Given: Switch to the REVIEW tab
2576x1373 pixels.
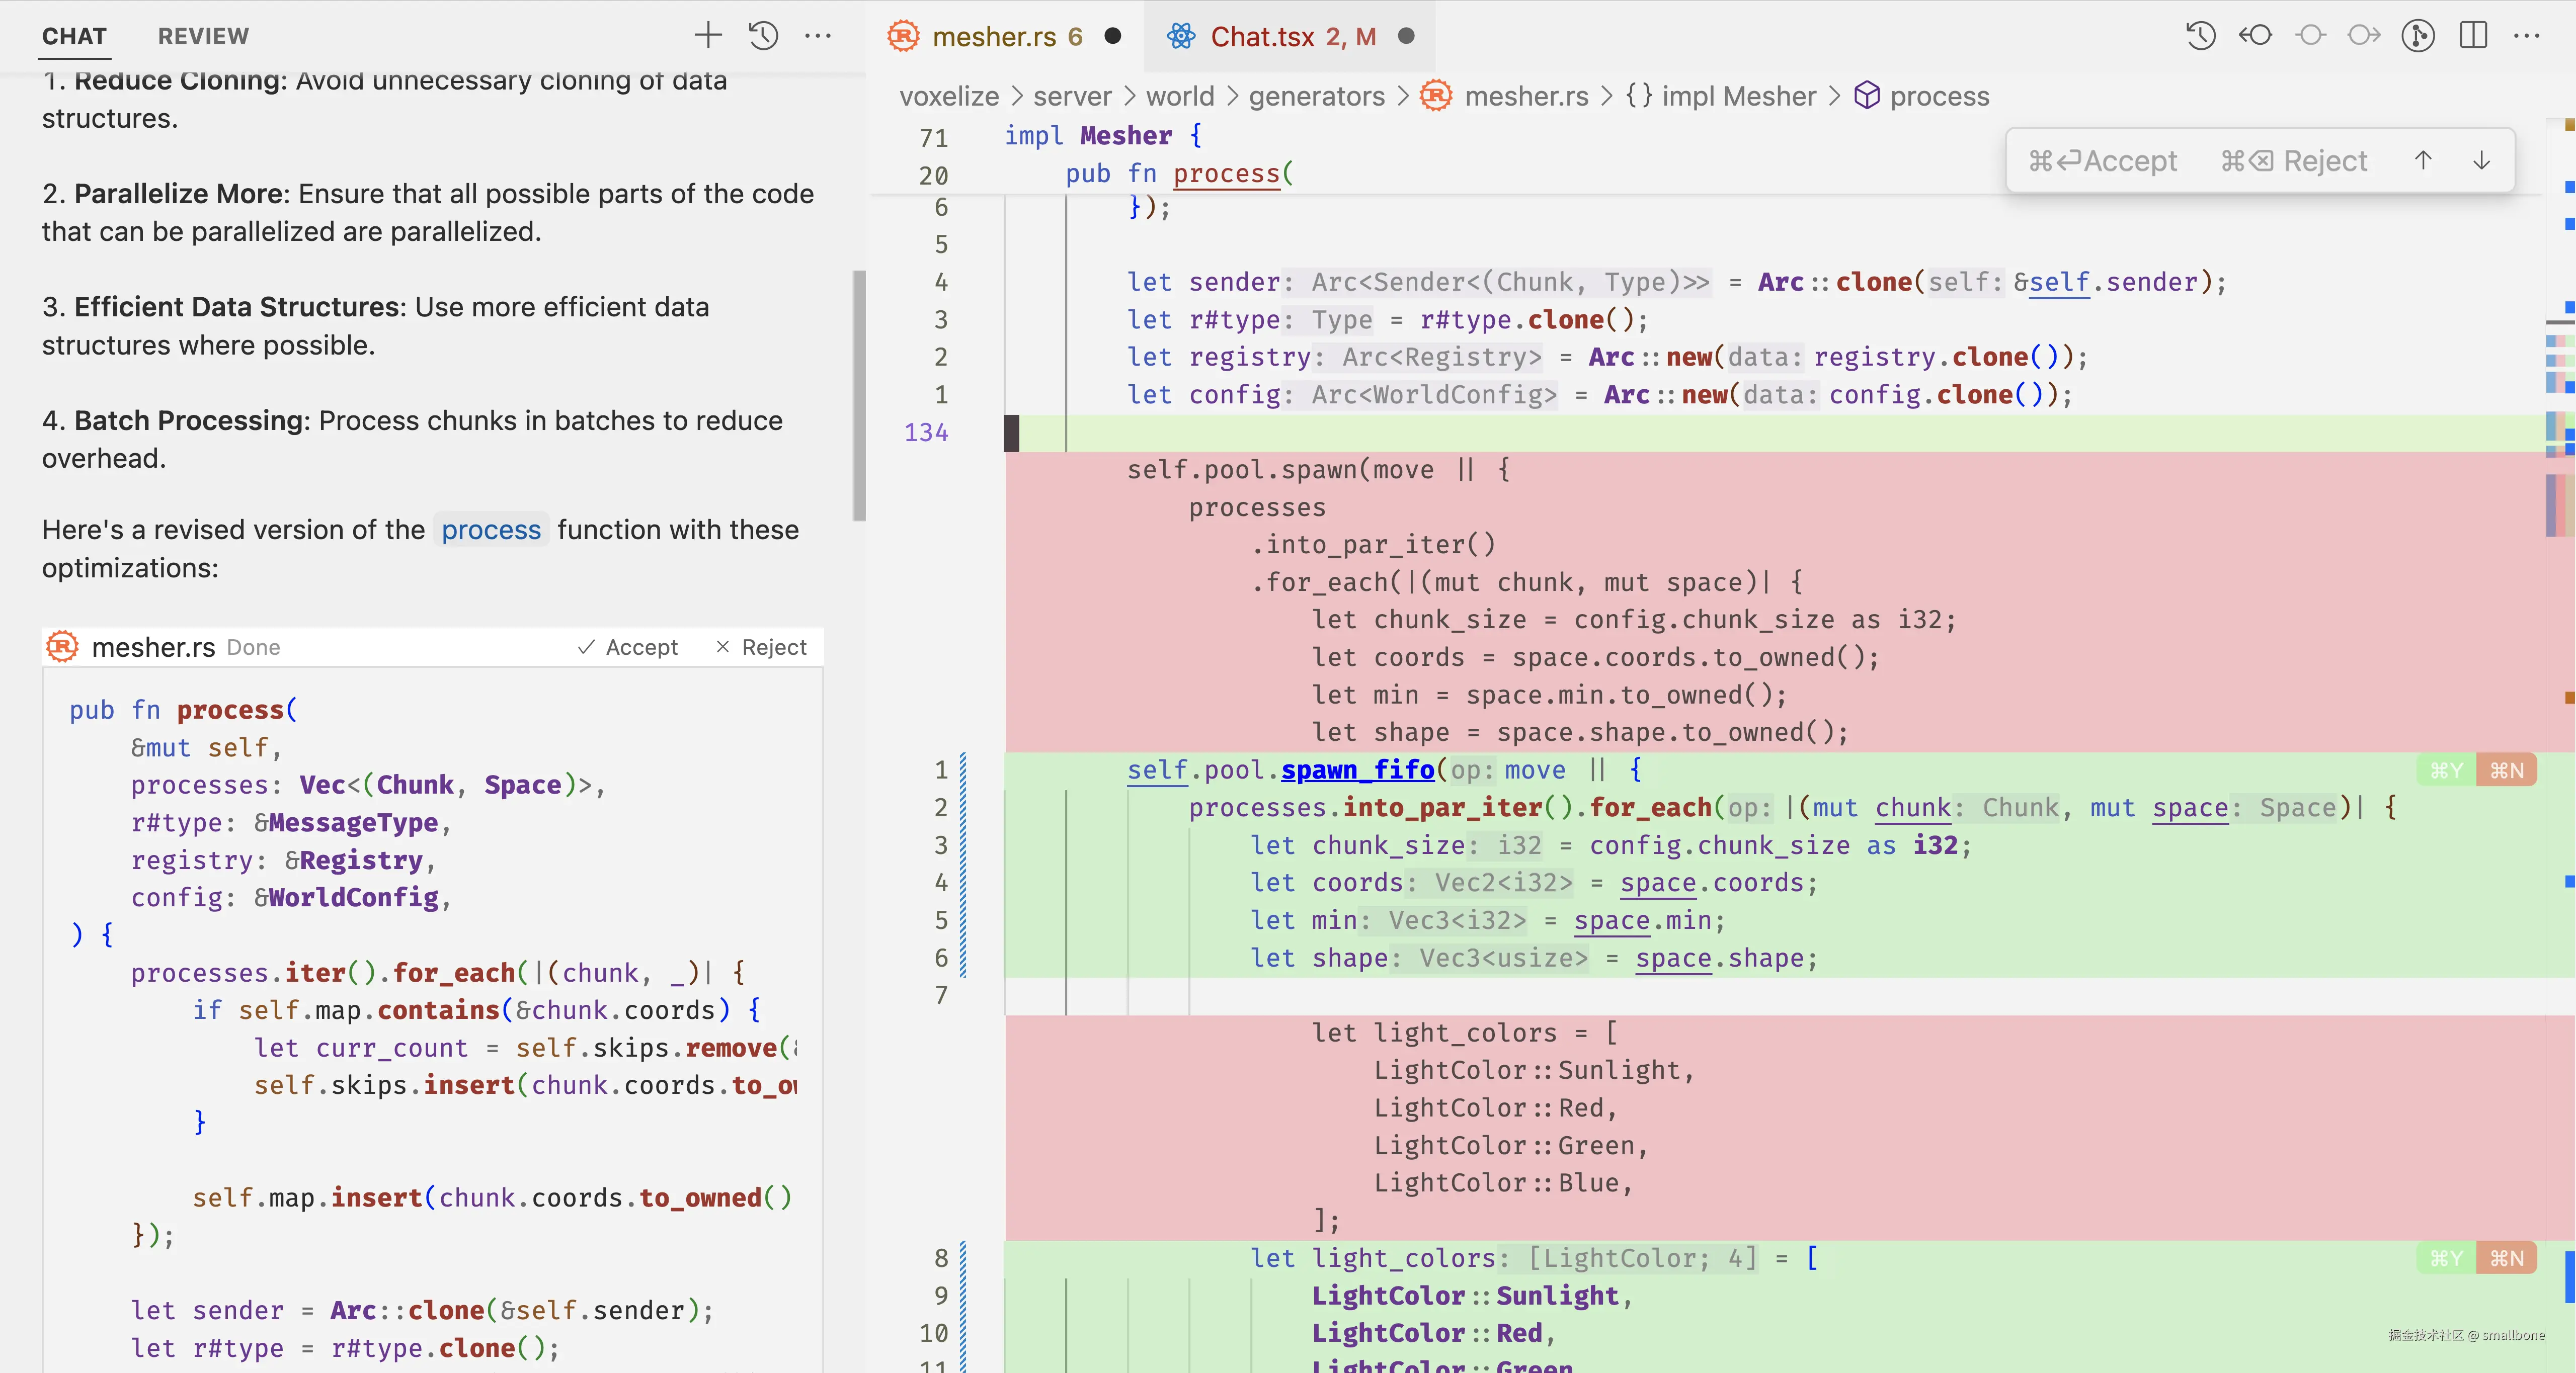Looking at the screenshot, I should [x=203, y=36].
